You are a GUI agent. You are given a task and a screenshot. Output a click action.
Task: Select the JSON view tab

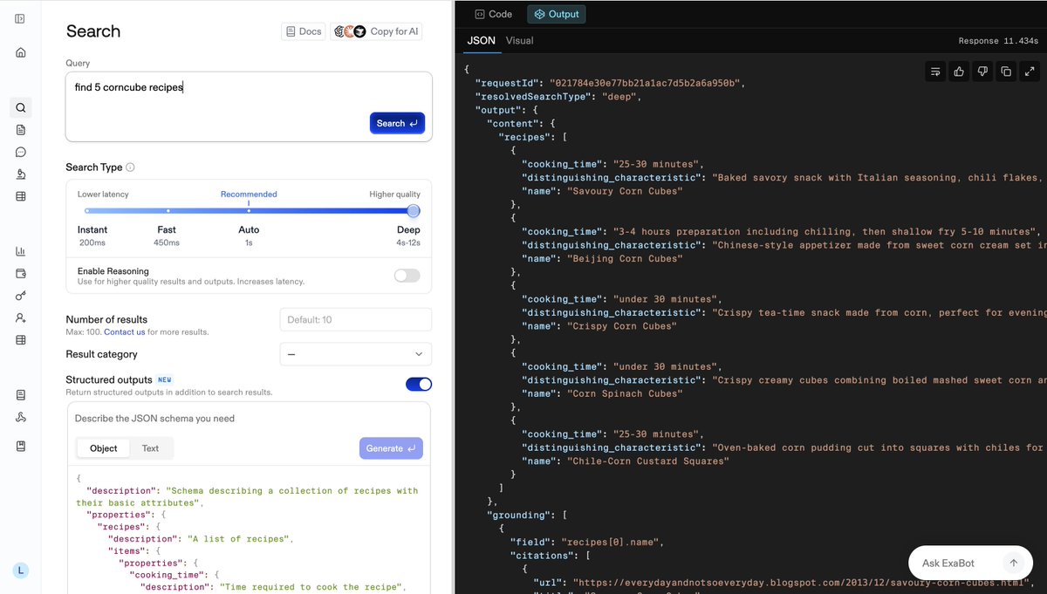point(482,40)
